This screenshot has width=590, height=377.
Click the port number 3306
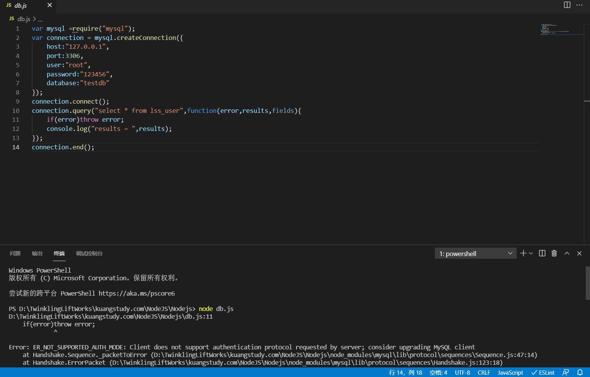tap(73, 56)
